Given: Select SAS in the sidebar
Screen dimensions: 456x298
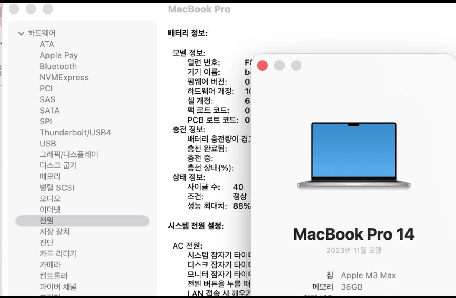Looking at the screenshot, I should tap(48, 100).
